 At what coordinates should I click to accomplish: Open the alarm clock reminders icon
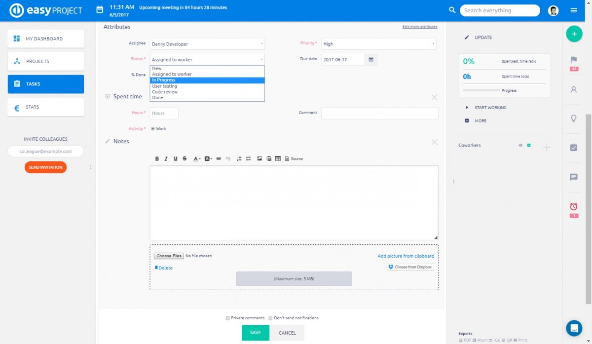pyautogui.click(x=573, y=207)
